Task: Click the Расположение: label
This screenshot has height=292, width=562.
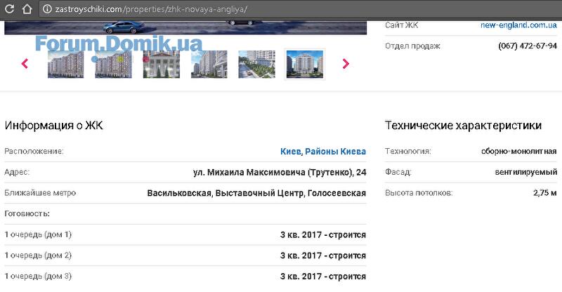Action: point(34,151)
